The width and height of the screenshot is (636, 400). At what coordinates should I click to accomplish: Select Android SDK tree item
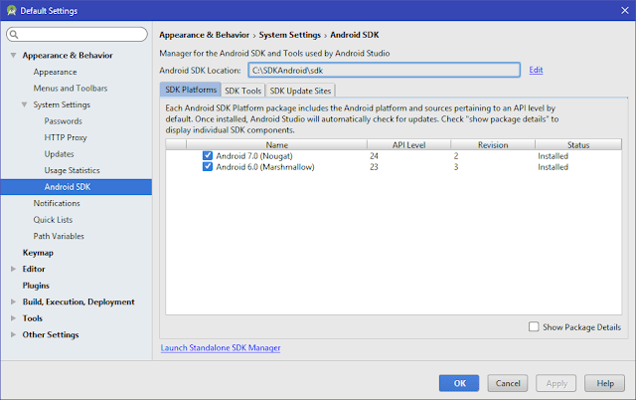pyautogui.click(x=77, y=187)
